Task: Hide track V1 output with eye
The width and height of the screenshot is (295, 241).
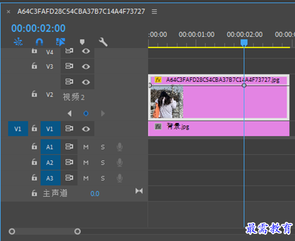Action: (x=86, y=129)
